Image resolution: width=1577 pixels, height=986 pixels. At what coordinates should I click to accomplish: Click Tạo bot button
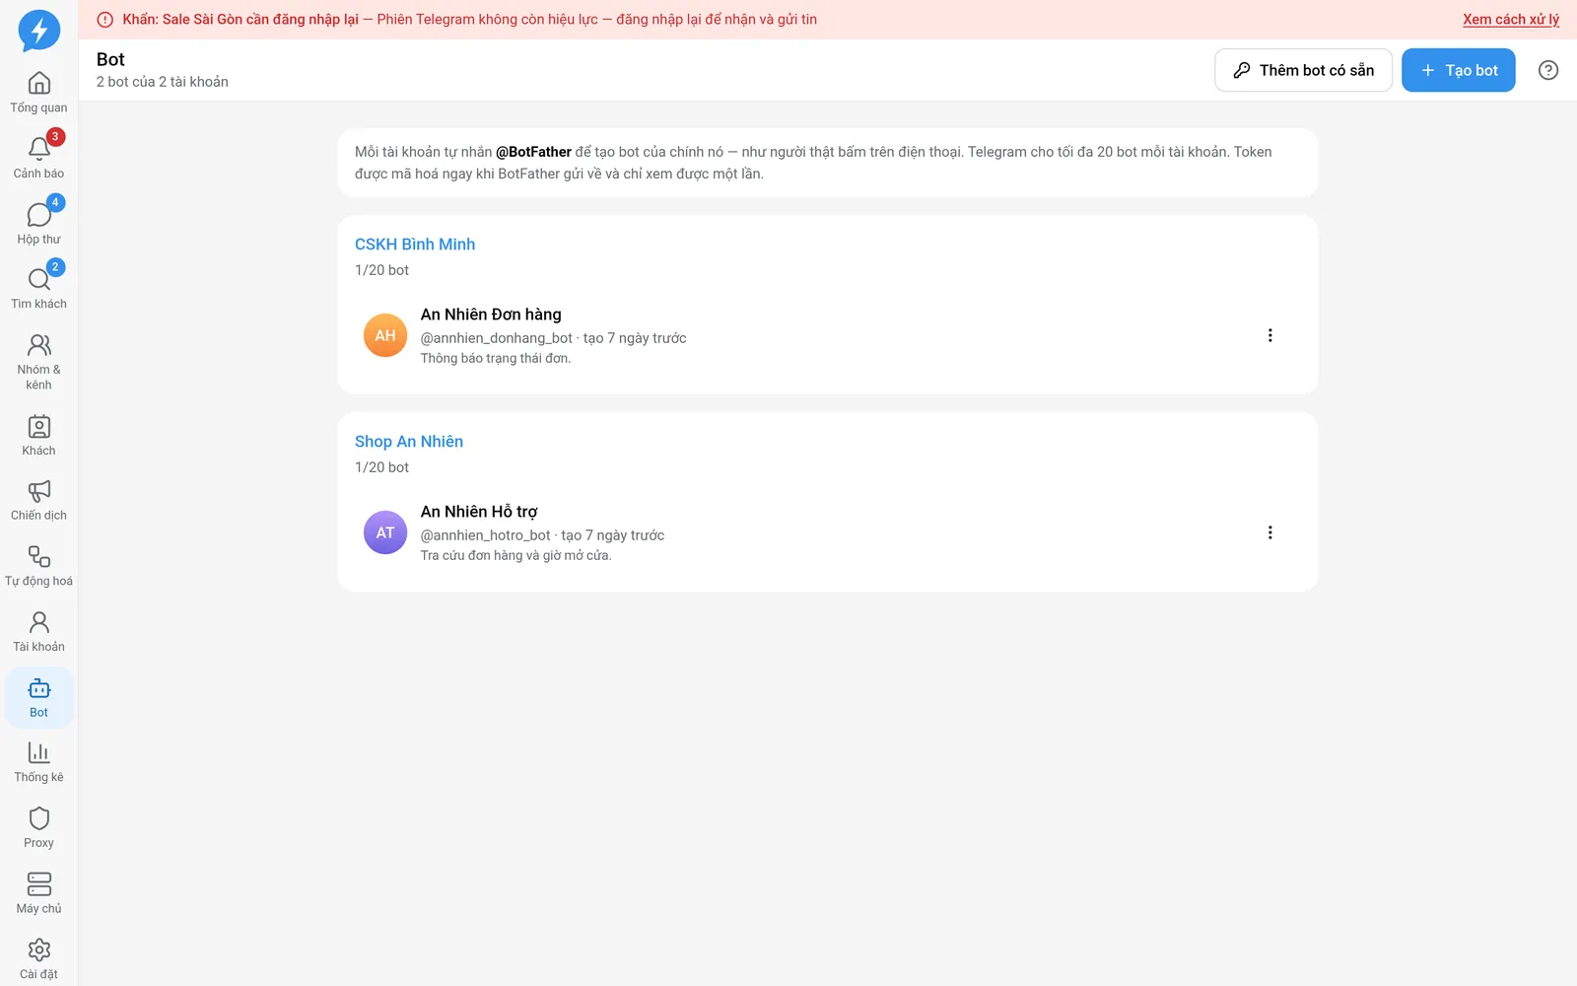tap(1458, 70)
